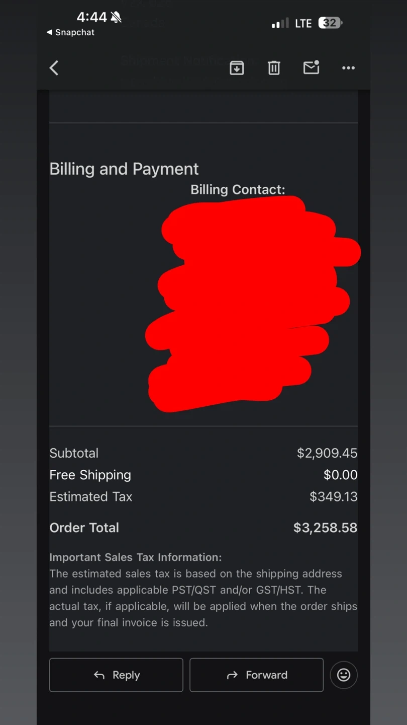The image size is (407, 725).
Task: Add an emoji reaction to the email
Action: [x=344, y=675]
